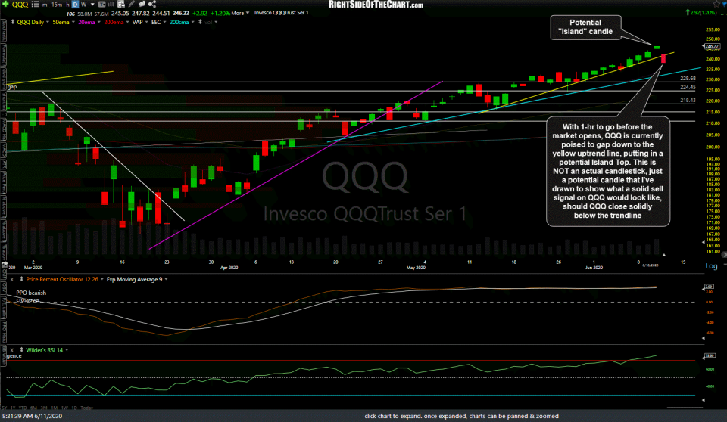727x422 pixels.
Task: Open the QQQ Daily dropdown arrow
Action: click(48, 22)
